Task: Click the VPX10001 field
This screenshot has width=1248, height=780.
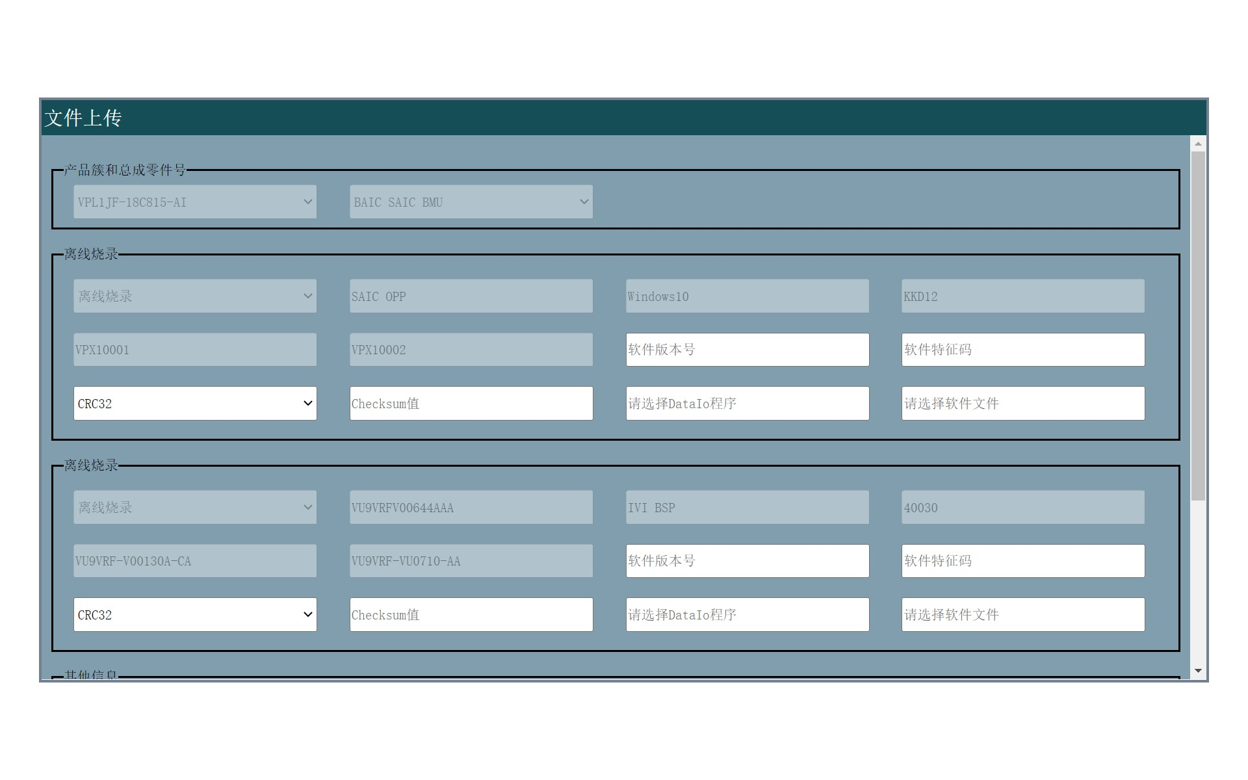Action: [195, 350]
